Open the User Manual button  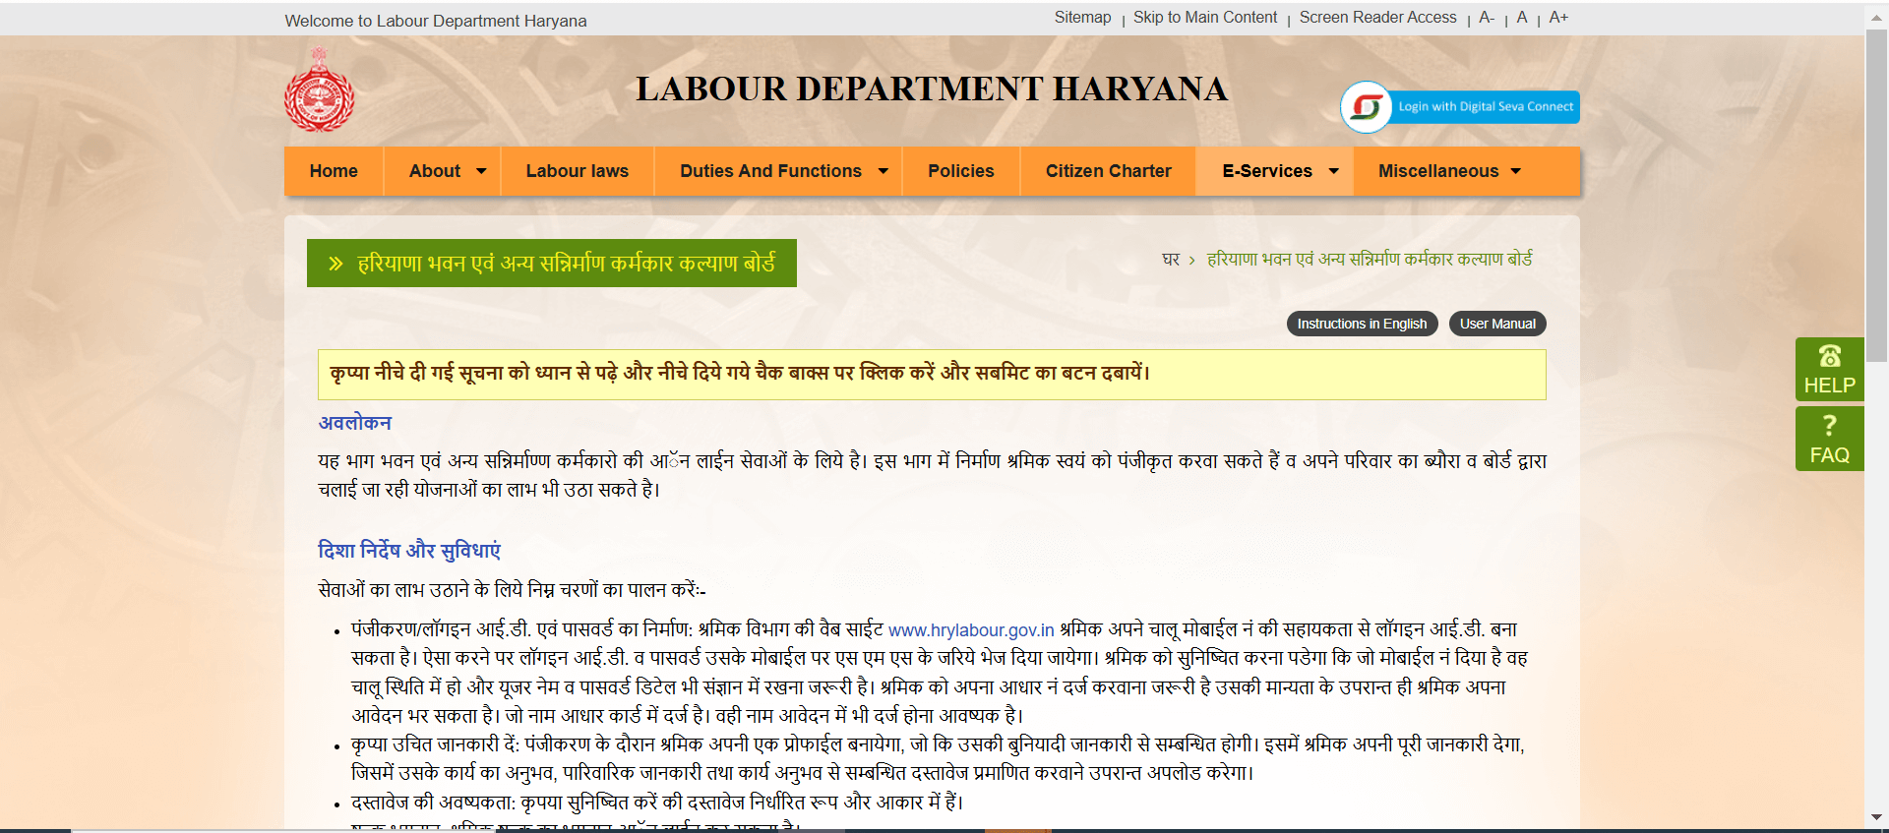pyautogui.click(x=1496, y=324)
